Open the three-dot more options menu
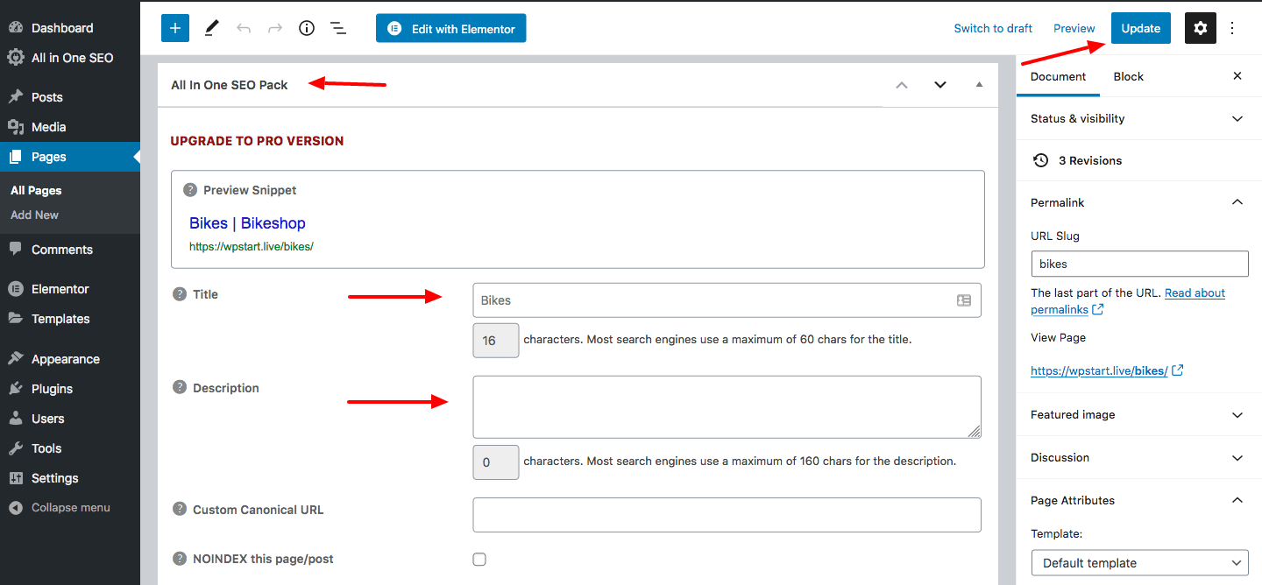1262x585 pixels. click(x=1232, y=28)
